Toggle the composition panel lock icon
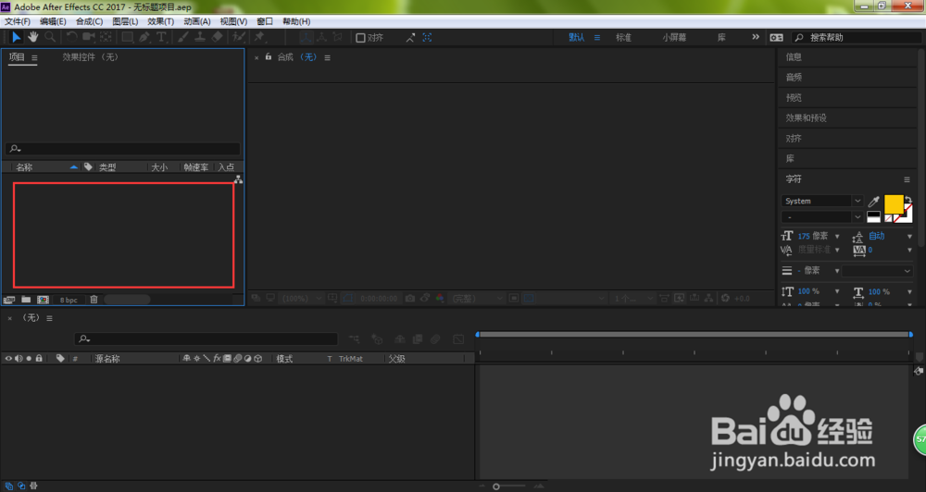 269,56
